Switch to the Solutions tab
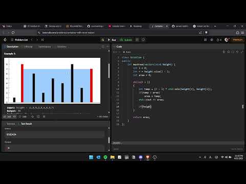This screenshot has width=246, height=184. (x=61, y=47)
